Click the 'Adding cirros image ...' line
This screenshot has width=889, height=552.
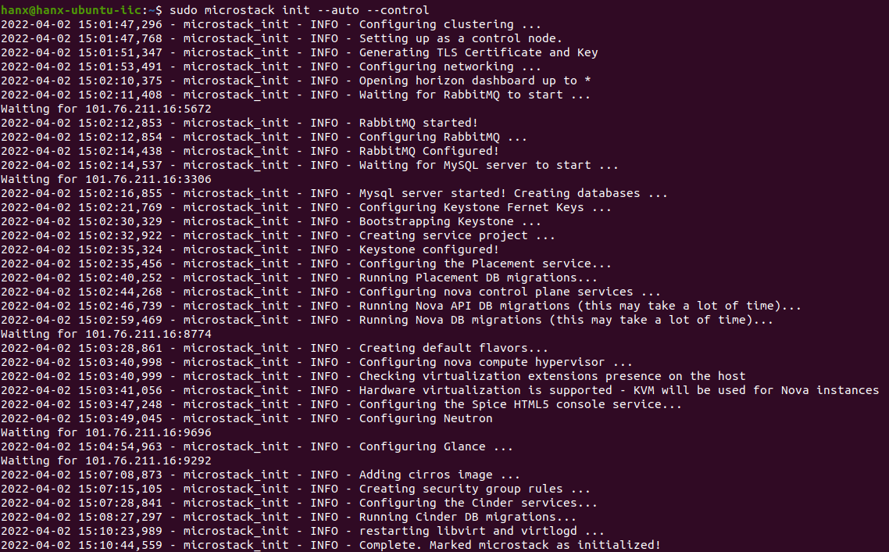coord(439,475)
